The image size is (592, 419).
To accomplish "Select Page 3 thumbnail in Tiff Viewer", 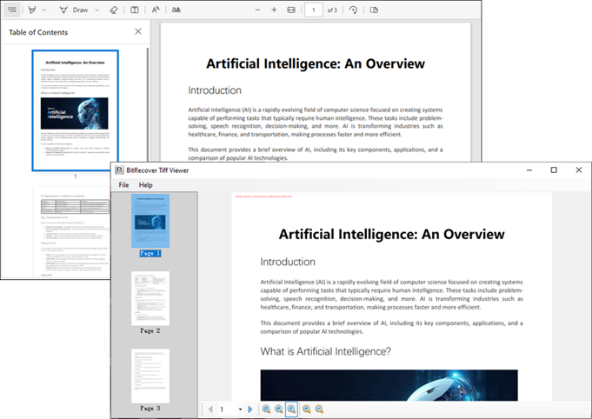I will [x=150, y=376].
